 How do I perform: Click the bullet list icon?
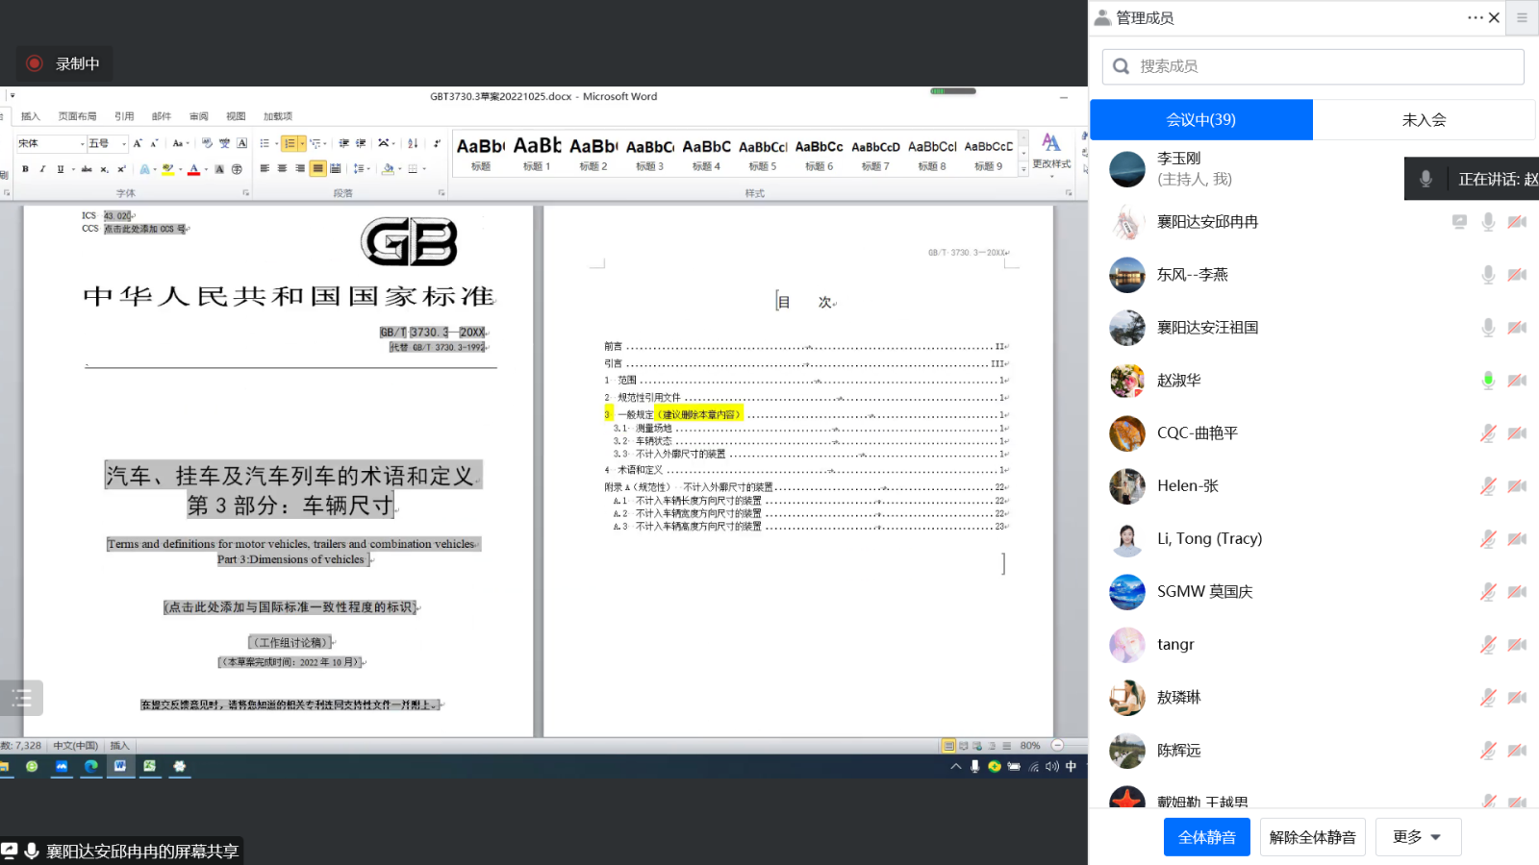264,143
